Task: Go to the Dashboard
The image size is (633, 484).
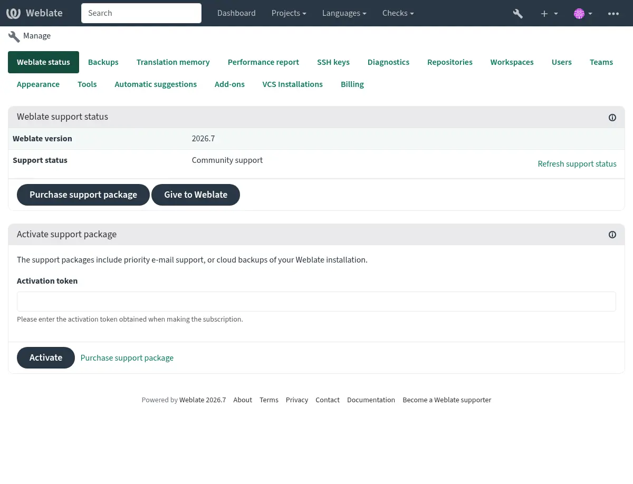Action: (x=236, y=13)
